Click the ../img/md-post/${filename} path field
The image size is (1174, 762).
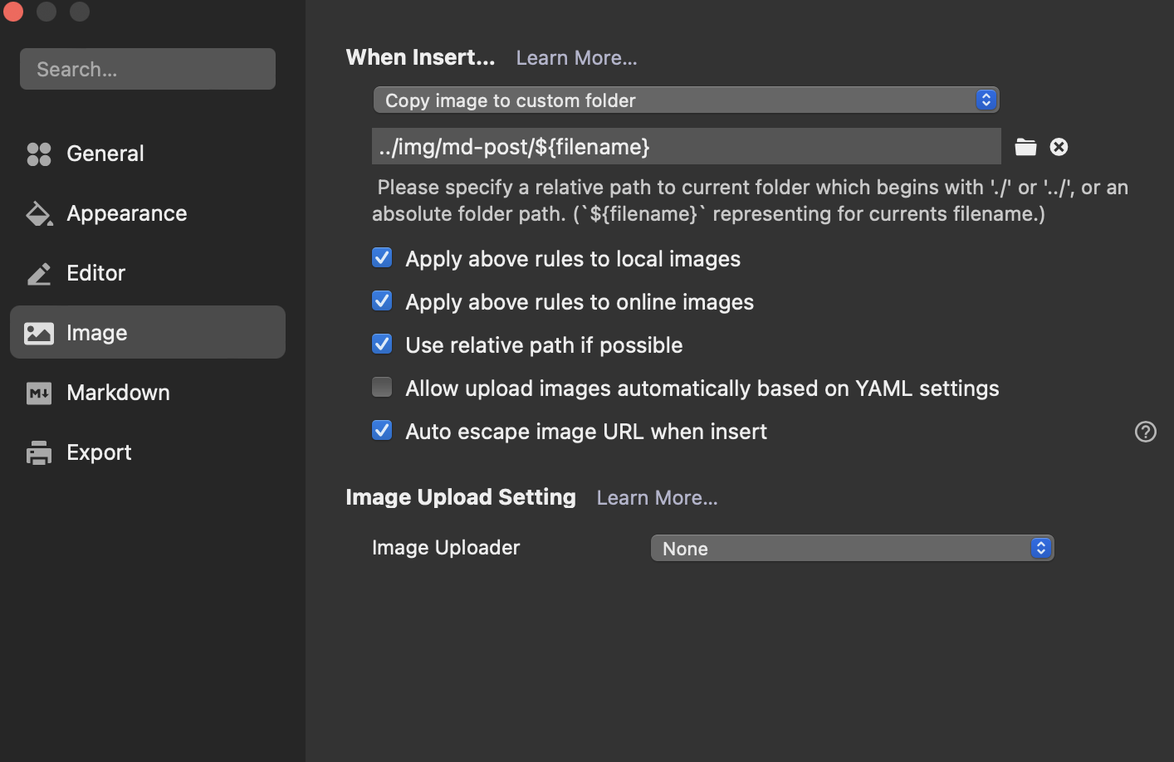(686, 147)
